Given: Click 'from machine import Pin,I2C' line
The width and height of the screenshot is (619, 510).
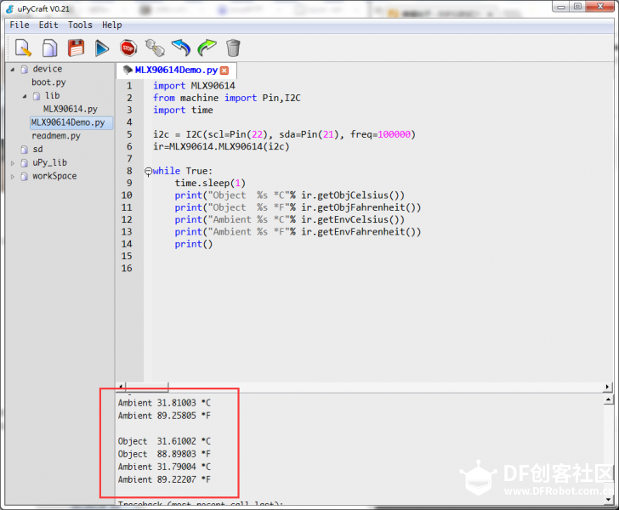Looking at the screenshot, I should (x=227, y=98).
